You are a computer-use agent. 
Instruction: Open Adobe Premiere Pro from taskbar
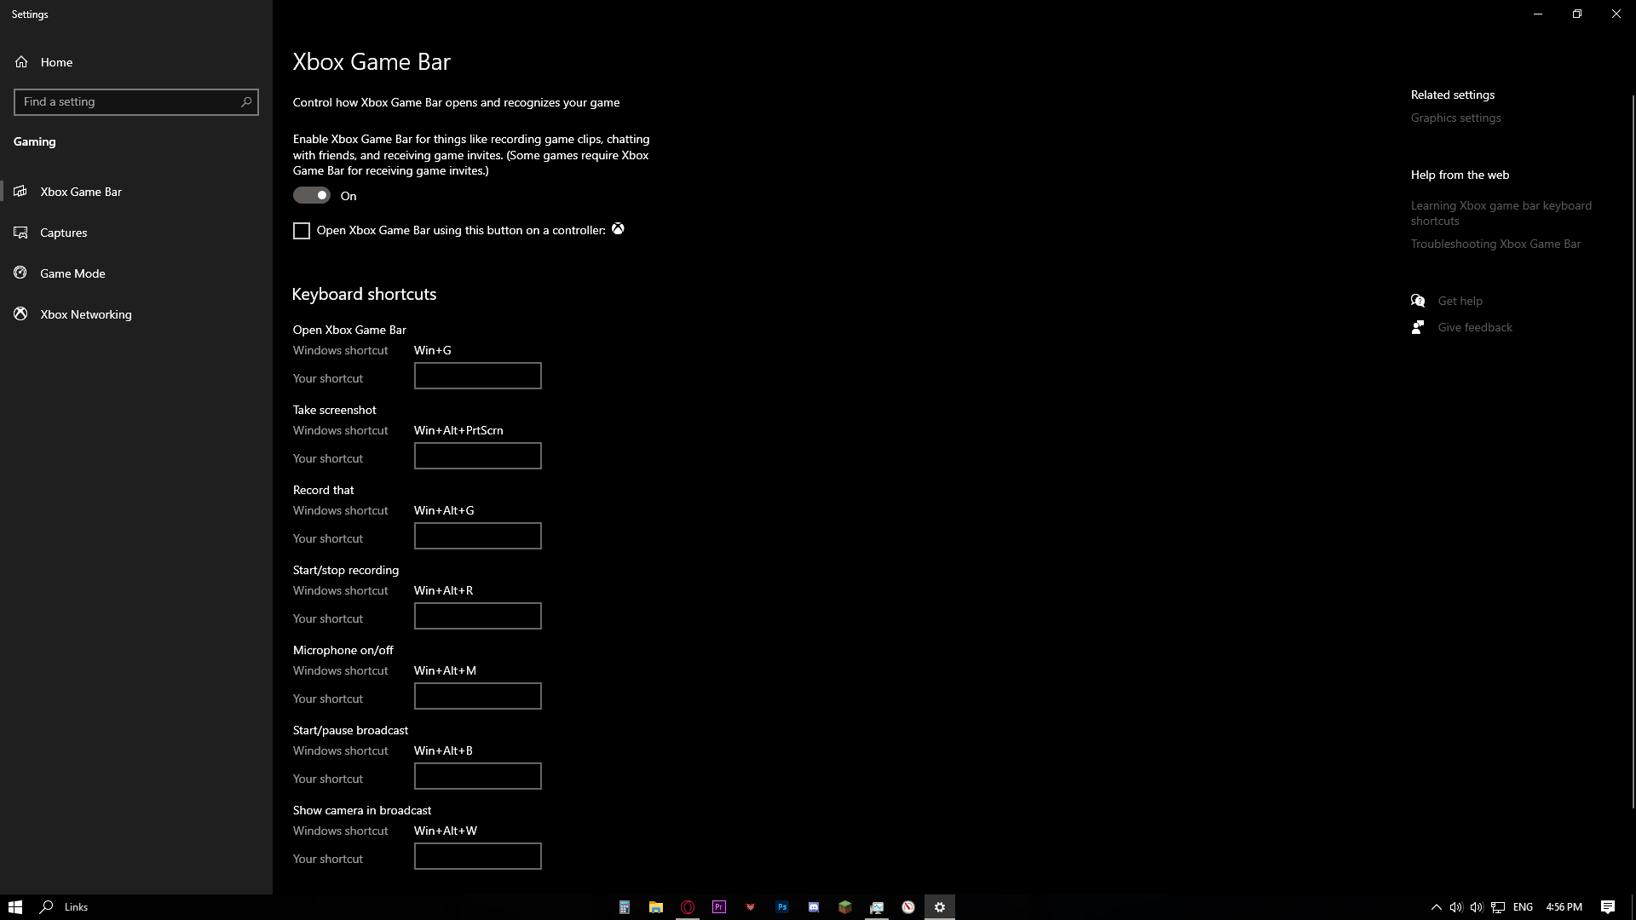(x=719, y=907)
